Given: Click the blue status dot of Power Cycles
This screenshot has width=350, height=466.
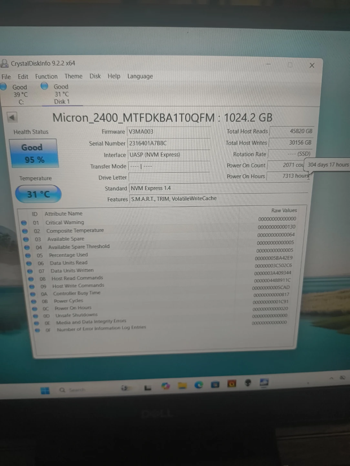Looking at the screenshot, I should (34, 302).
